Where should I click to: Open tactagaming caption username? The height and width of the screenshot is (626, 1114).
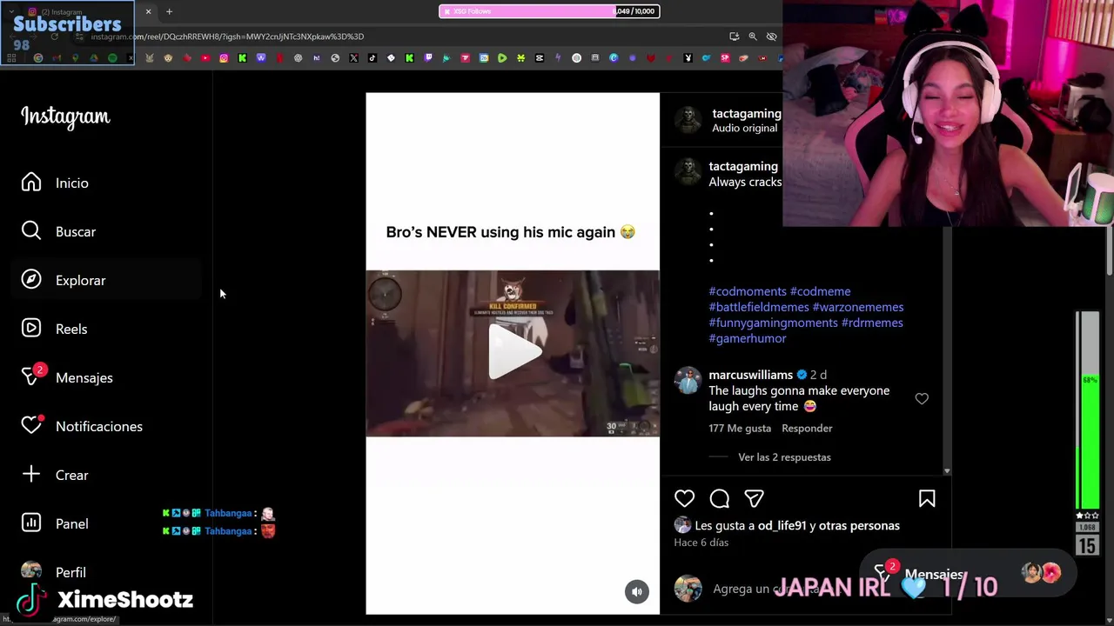pos(743,166)
